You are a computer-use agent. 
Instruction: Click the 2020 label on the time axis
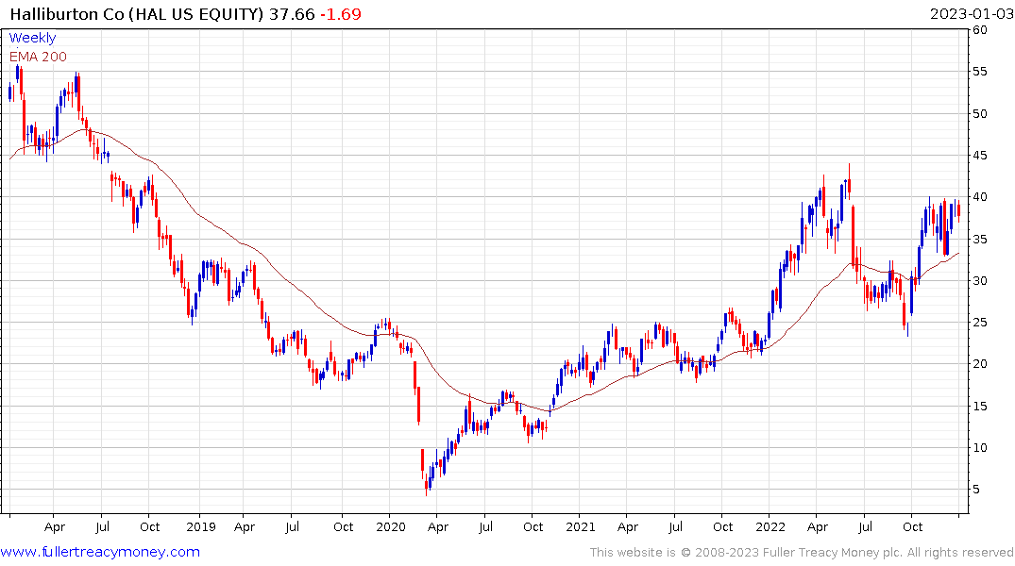[x=390, y=526]
